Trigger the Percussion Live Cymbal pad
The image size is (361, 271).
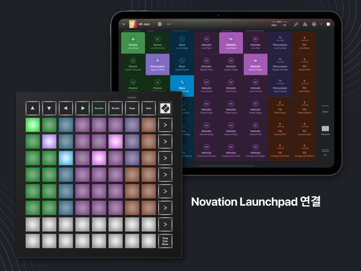[280, 43]
